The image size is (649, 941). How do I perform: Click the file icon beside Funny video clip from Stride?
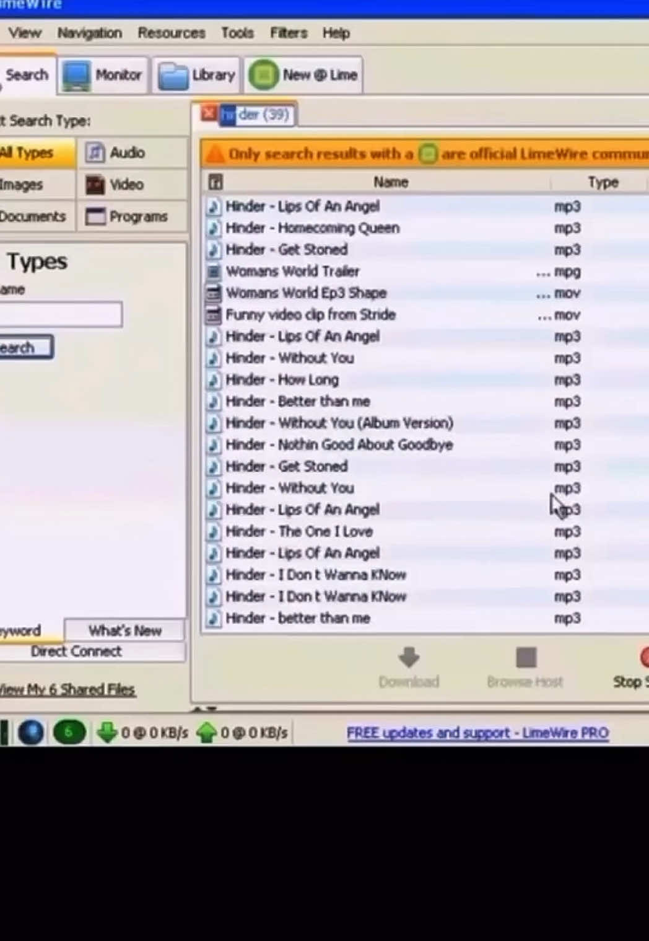click(x=213, y=315)
